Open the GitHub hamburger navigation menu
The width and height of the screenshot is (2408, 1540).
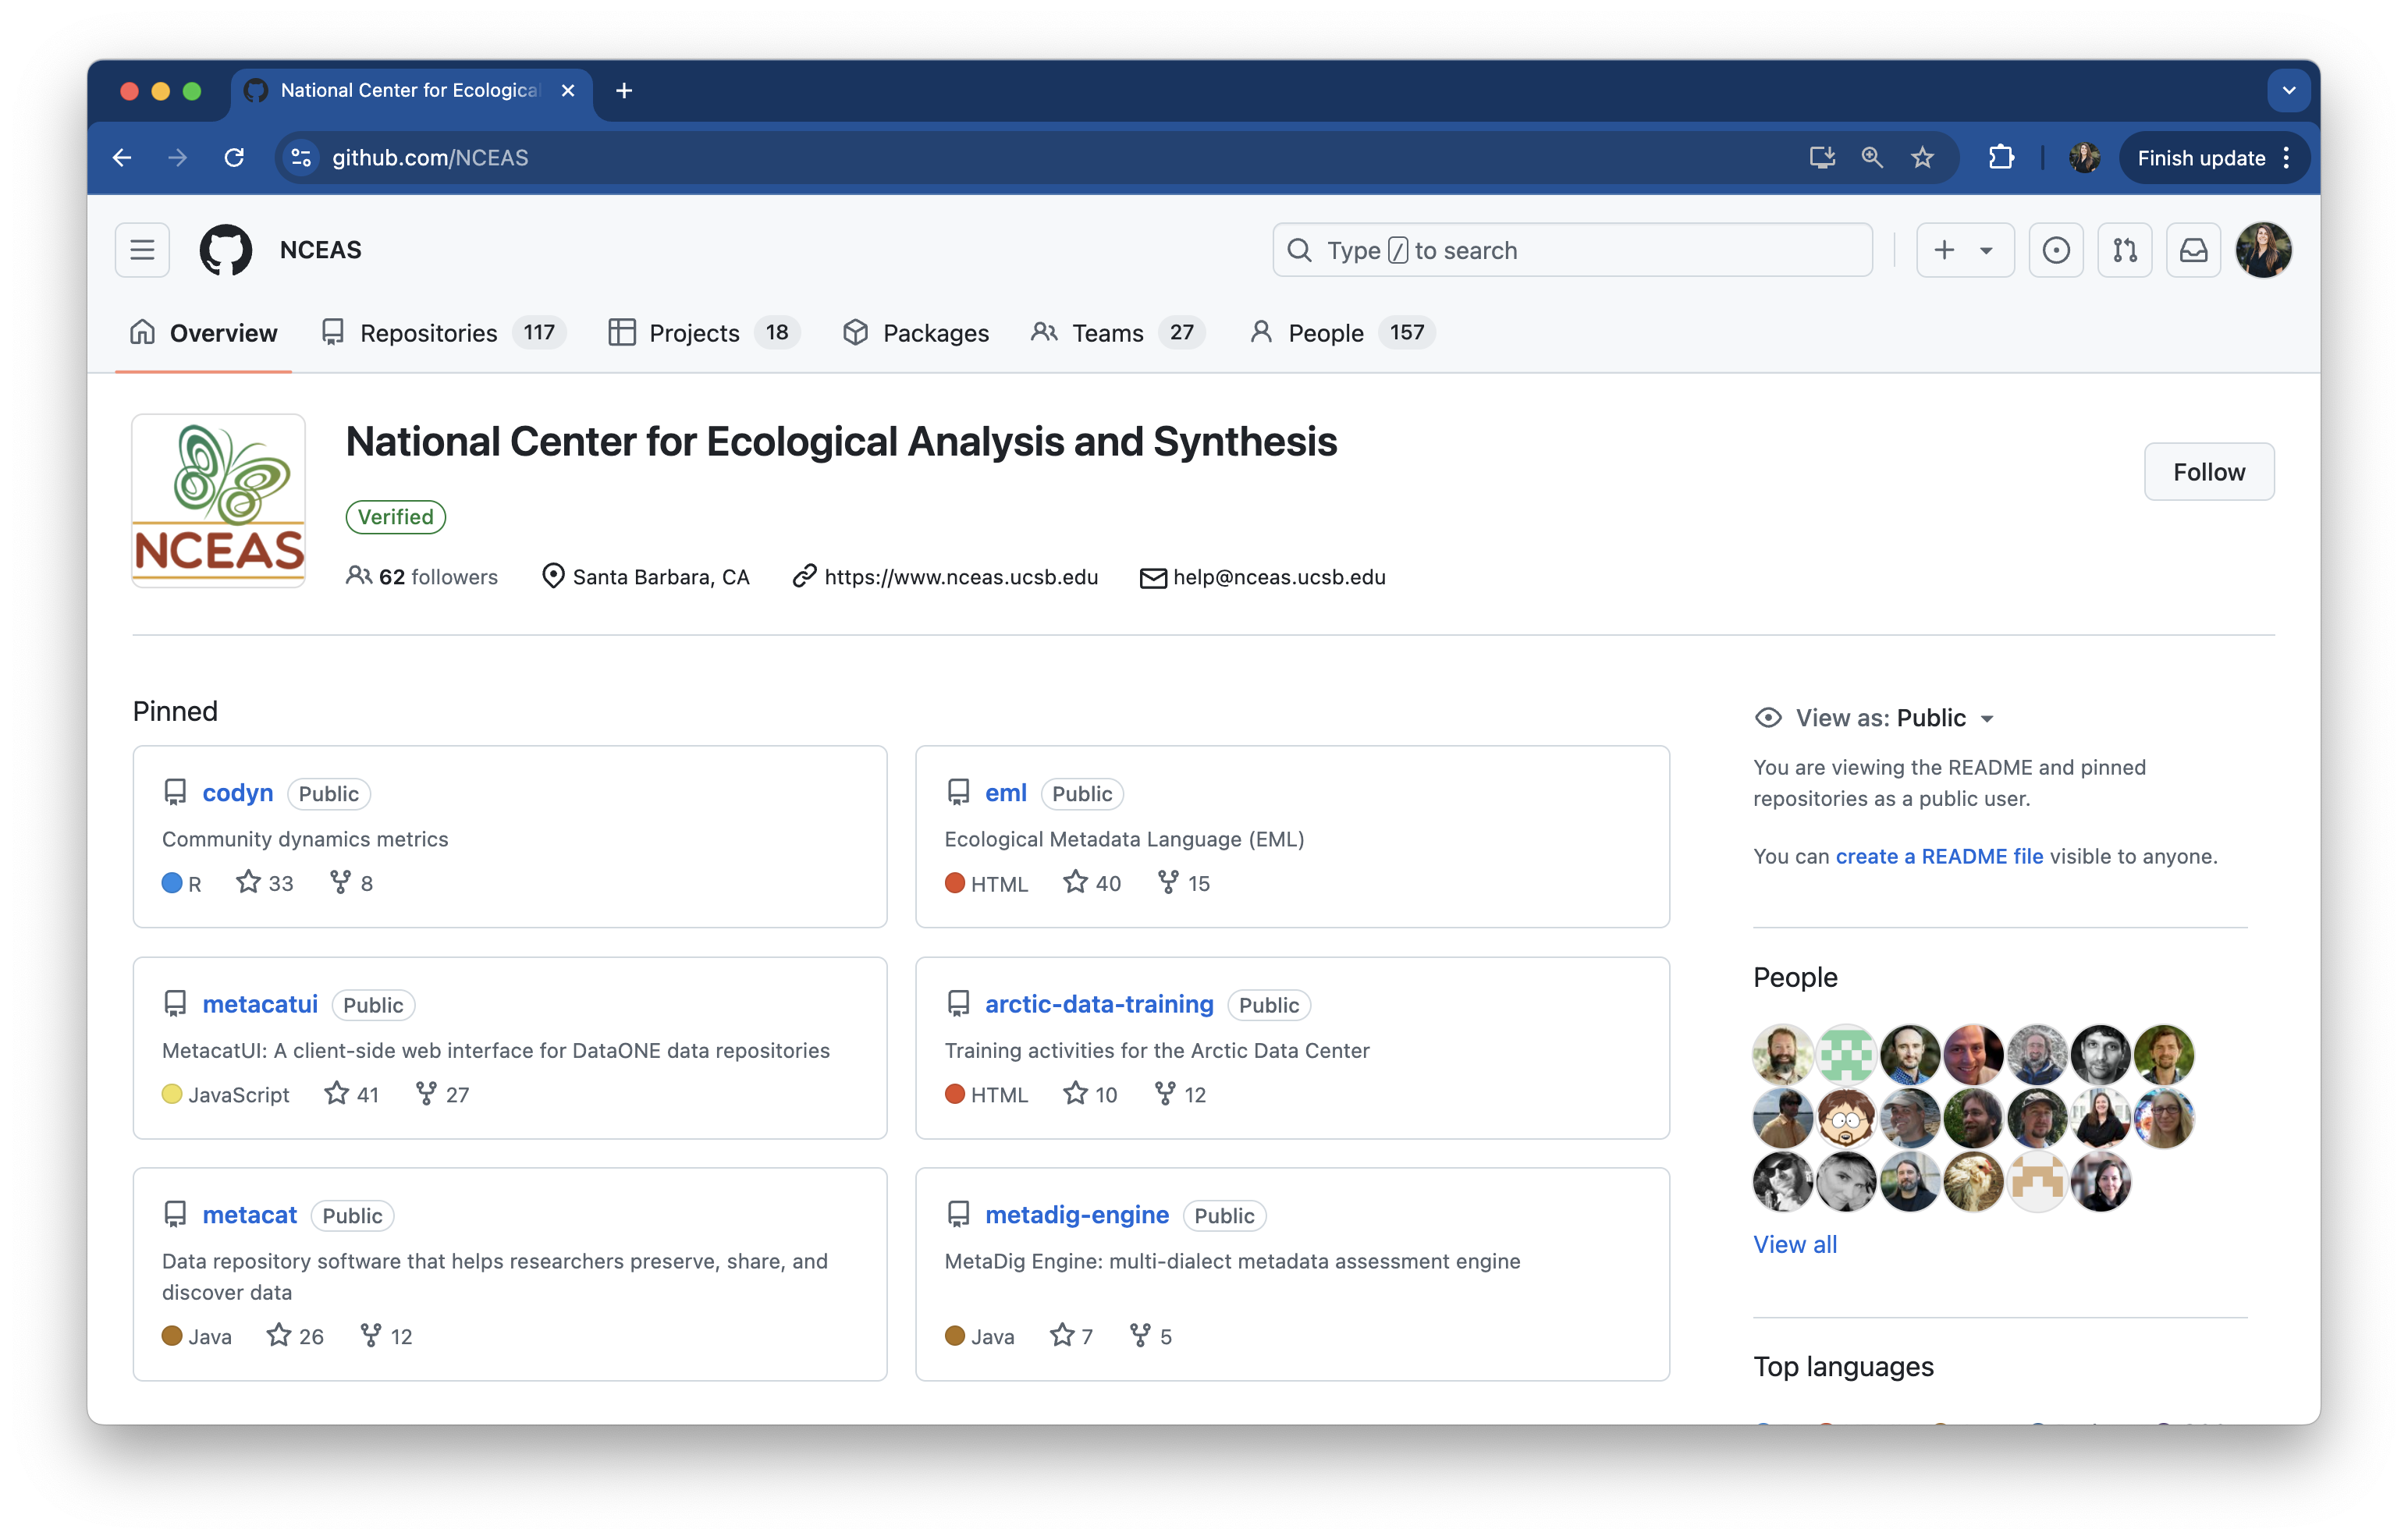pyautogui.click(x=142, y=250)
